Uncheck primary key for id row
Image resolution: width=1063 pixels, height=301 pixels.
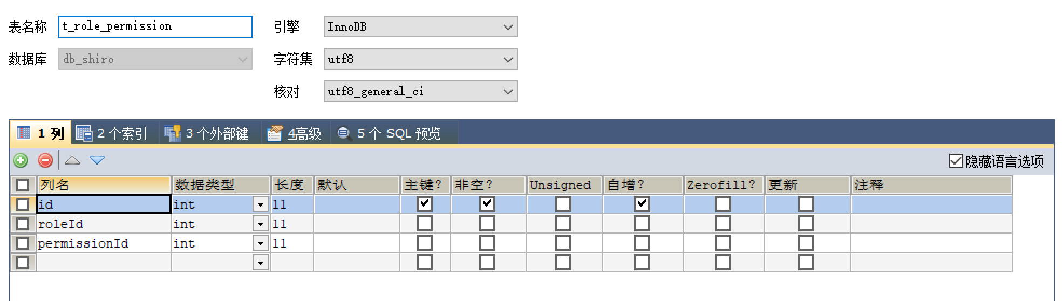[425, 204]
